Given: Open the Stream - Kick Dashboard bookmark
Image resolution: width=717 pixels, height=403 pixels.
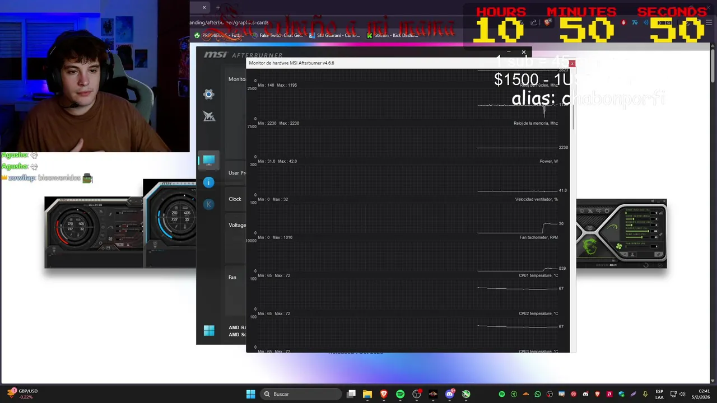Looking at the screenshot, I should 393,35.
